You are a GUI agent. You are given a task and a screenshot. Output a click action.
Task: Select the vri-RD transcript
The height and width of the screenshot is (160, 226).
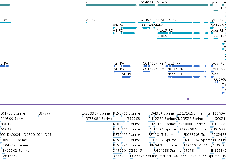click(x=124, y=33)
